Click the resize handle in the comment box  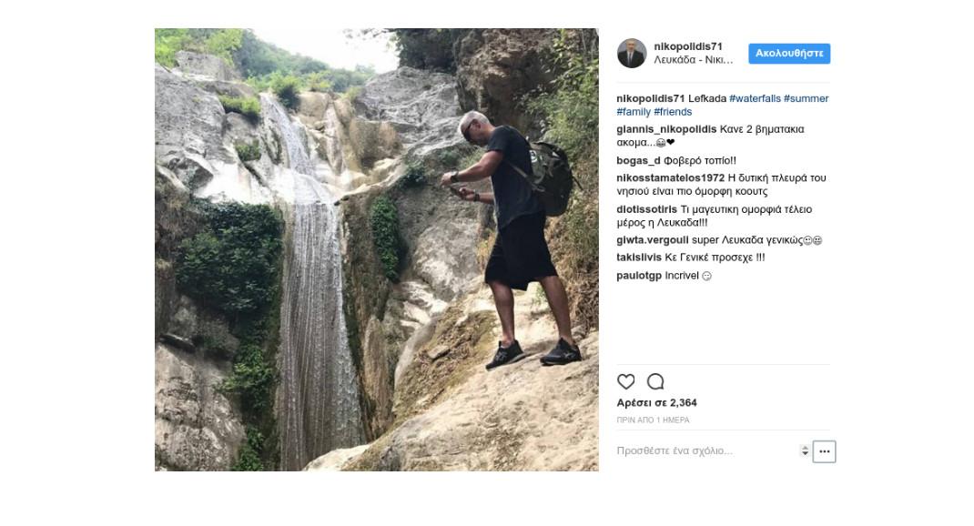[805, 450]
